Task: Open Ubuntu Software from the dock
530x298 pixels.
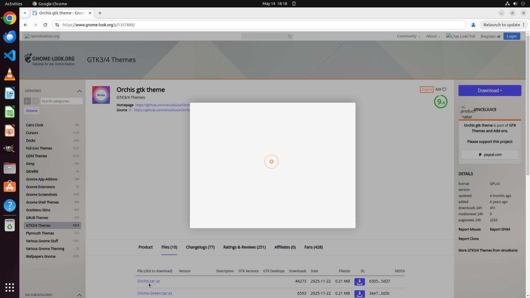Action: (9, 187)
